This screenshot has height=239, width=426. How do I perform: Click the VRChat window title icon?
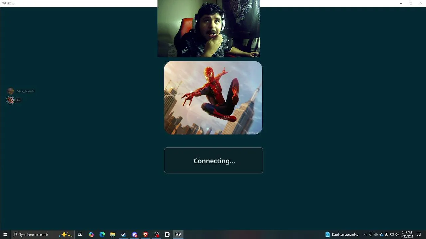click(4, 3)
